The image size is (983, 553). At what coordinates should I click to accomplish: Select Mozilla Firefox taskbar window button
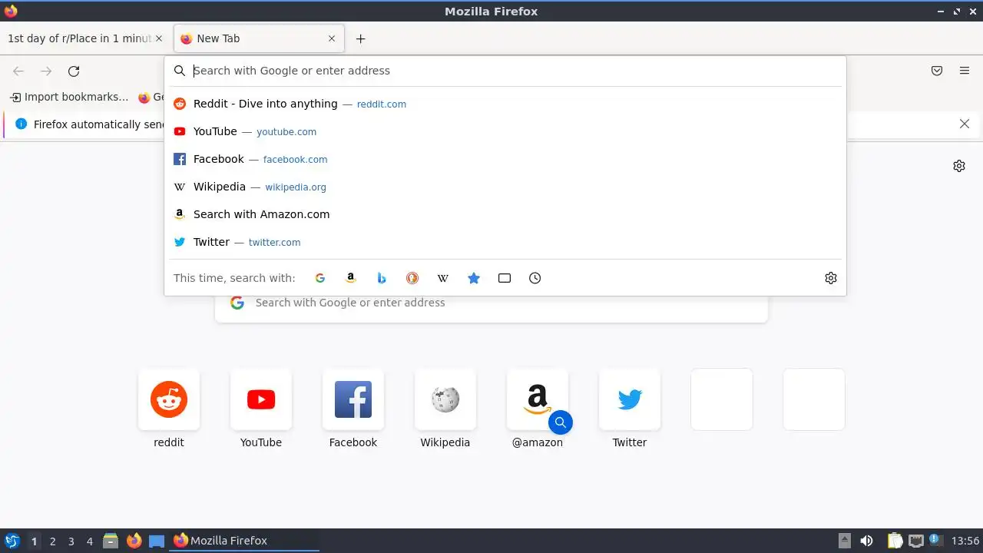[x=244, y=541]
